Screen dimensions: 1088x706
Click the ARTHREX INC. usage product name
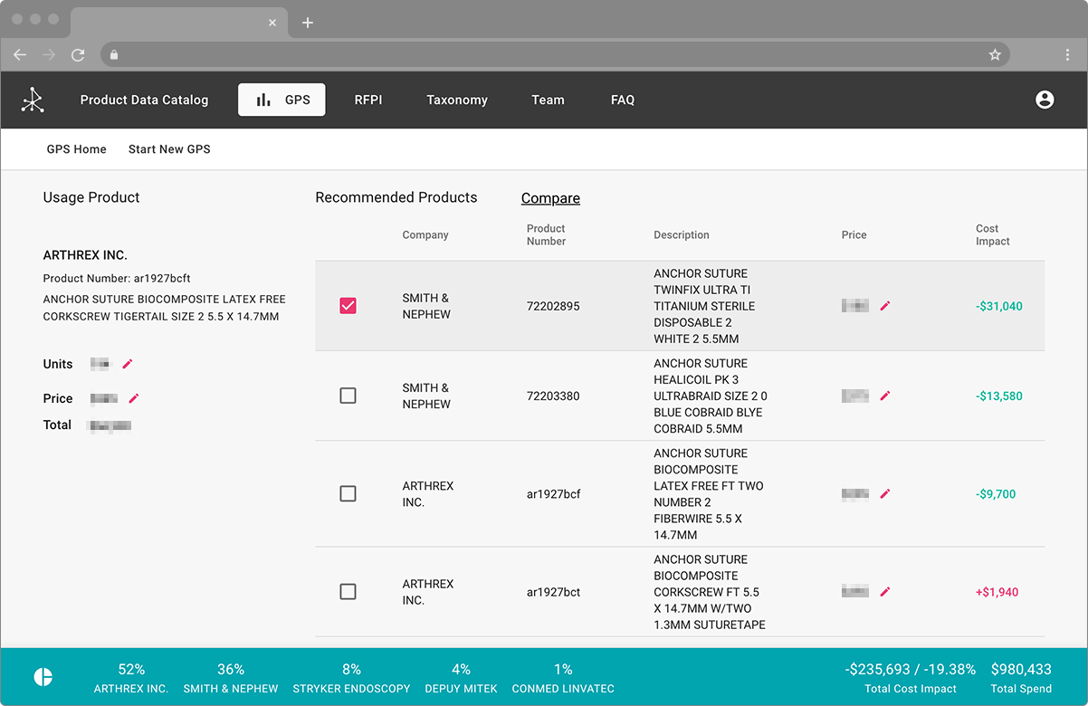tap(85, 255)
